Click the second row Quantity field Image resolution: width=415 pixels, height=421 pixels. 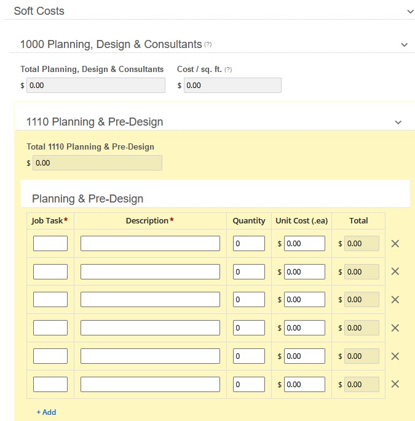[248, 271]
